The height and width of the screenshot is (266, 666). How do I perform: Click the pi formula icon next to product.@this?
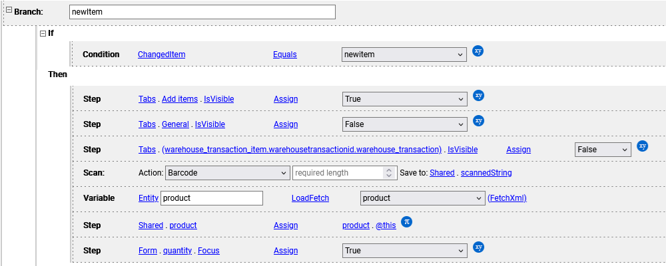pyautogui.click(x=407, y=222)
